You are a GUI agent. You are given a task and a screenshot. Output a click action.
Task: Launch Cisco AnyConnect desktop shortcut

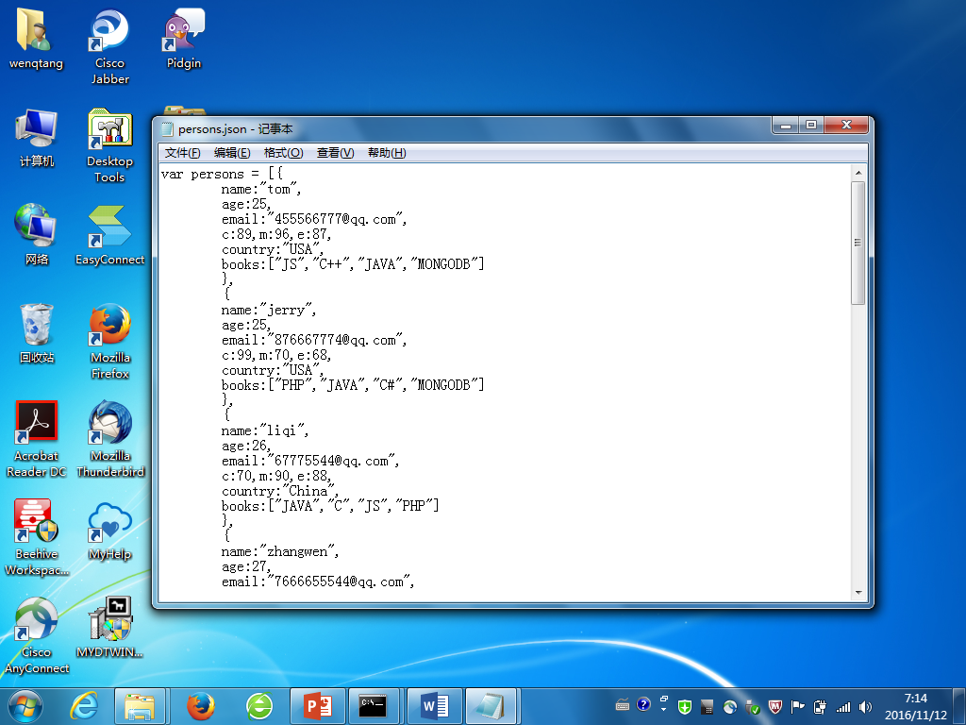(37, 635)
